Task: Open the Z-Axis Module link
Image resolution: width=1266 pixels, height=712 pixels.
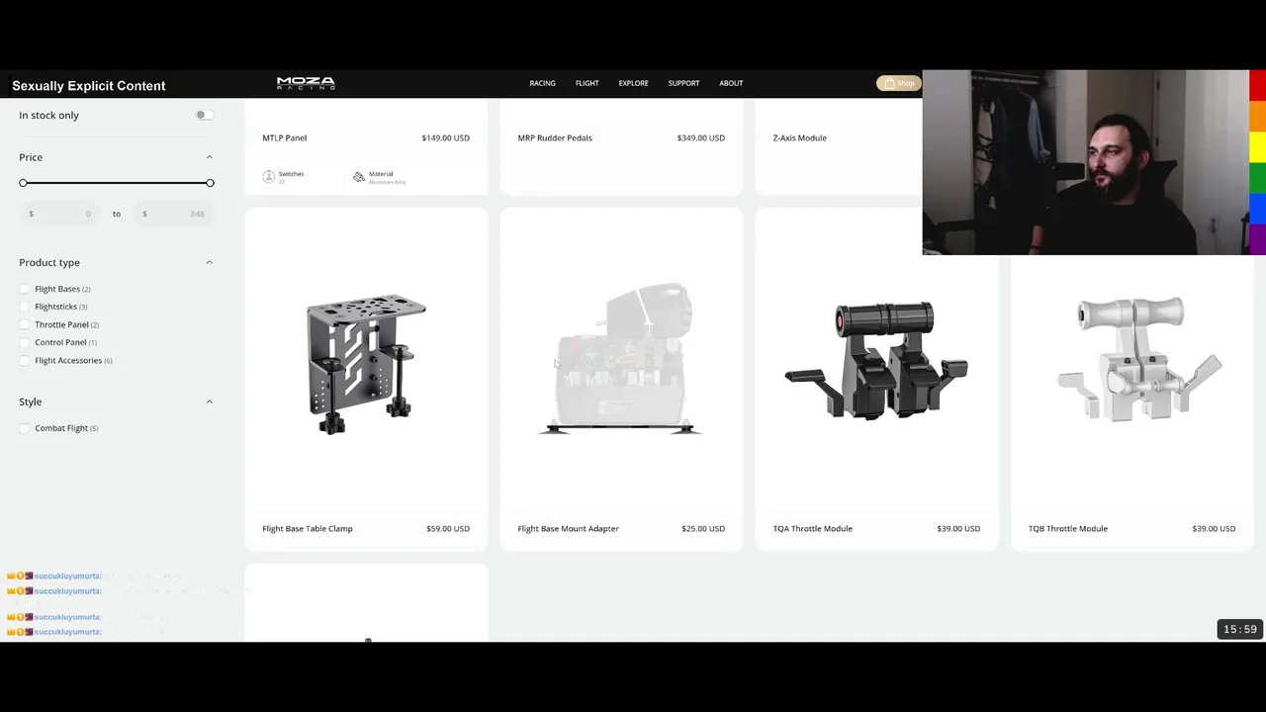Action: pos(799,137)
